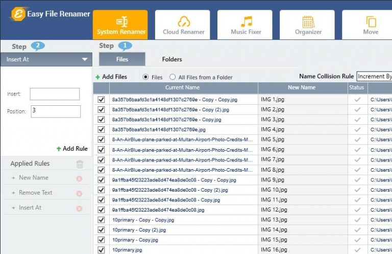Click the Easy File Renamer logo
The width and height of the screenshot is (392, 254).
pos(50,14)
